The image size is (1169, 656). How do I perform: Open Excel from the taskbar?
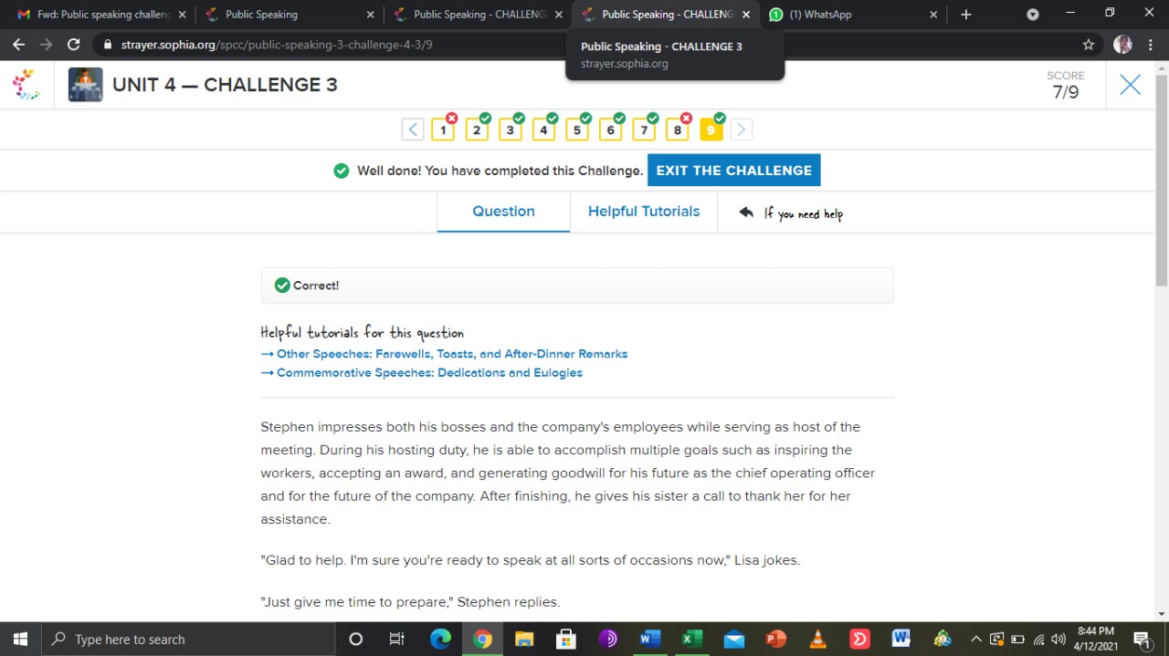691,639
